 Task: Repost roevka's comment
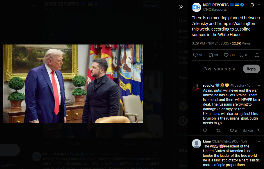(x=218, y=130)
